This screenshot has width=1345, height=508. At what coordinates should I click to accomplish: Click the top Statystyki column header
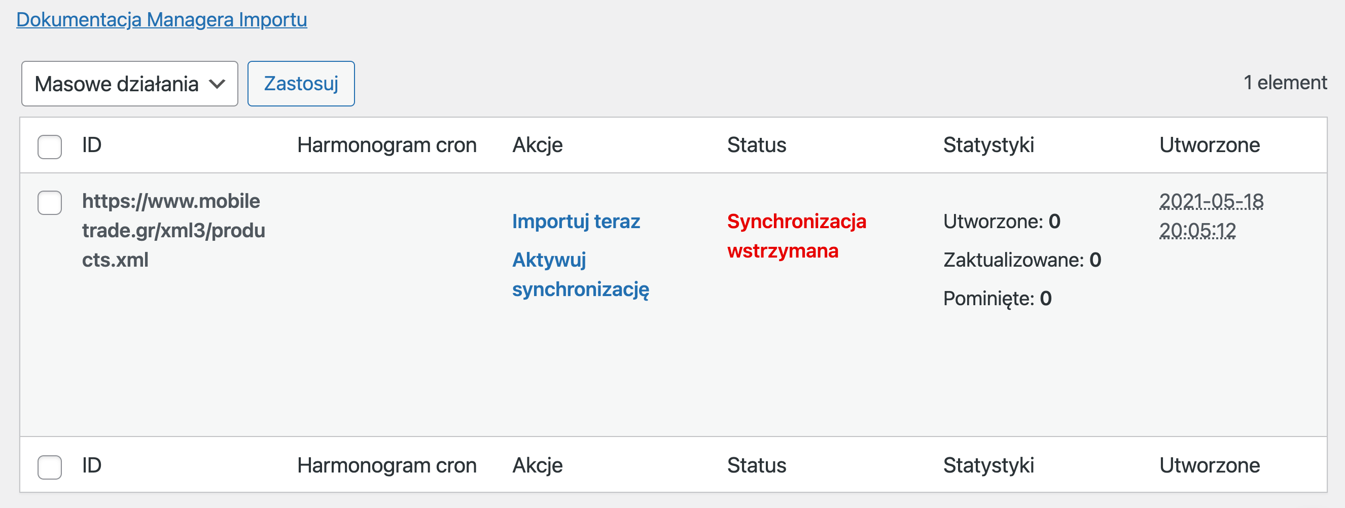[x=988, y=145]
